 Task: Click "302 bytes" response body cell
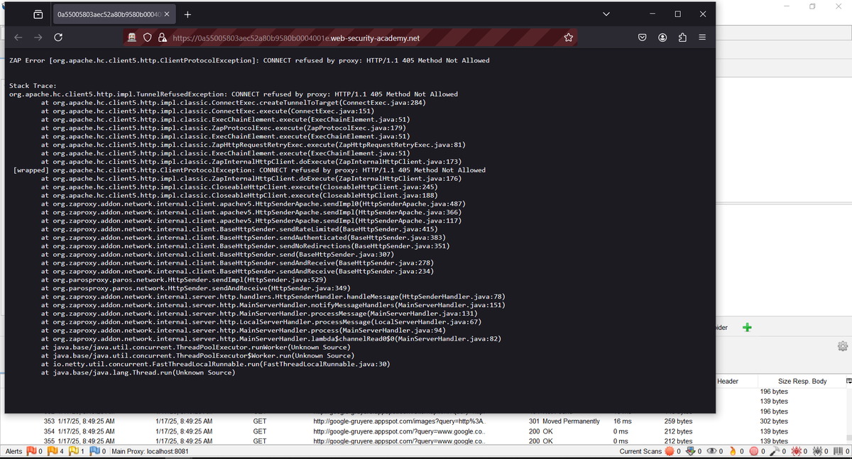[x=774, y=421]
